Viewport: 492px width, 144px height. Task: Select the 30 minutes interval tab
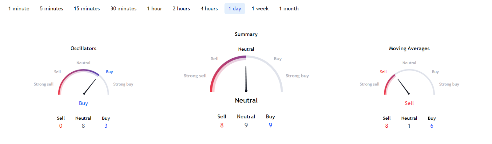tap(123, 9)
